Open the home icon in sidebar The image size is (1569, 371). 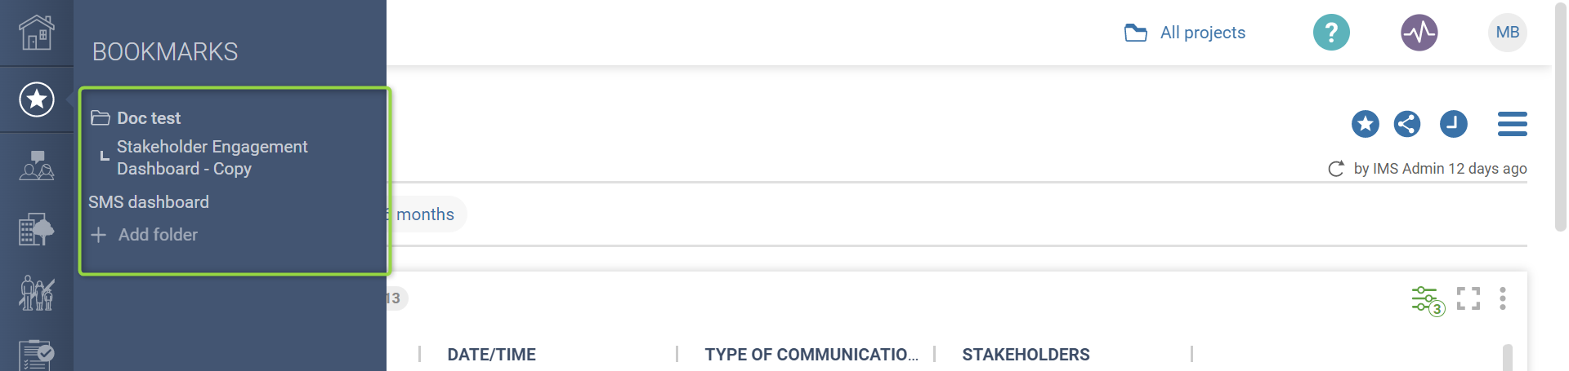(37, 33)
